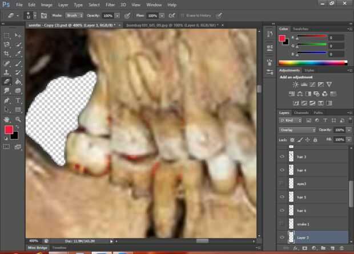Add a Curves adjustment

pos(312,84)
